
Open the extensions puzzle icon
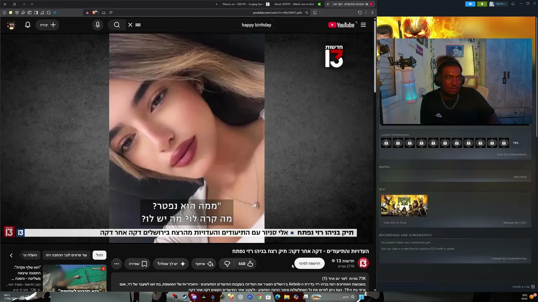48,13
